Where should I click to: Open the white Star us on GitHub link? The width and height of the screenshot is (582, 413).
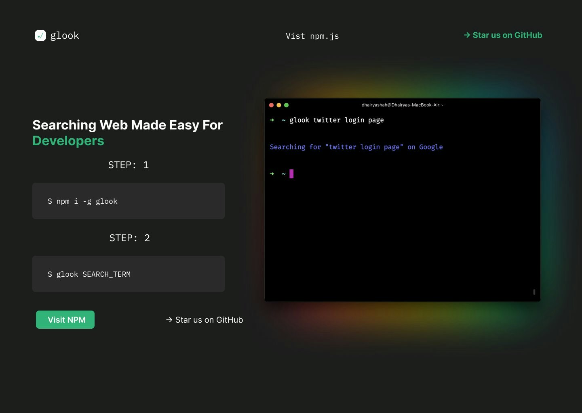(205, 320)
